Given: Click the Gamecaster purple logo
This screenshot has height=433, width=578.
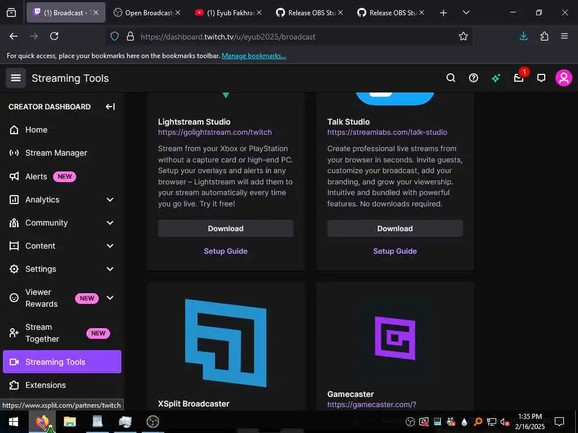Looking at the screenshot, I should pos(395,338).
